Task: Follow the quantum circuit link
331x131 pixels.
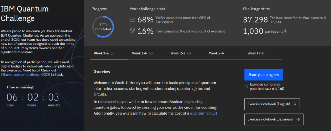Action: (204, 113)
